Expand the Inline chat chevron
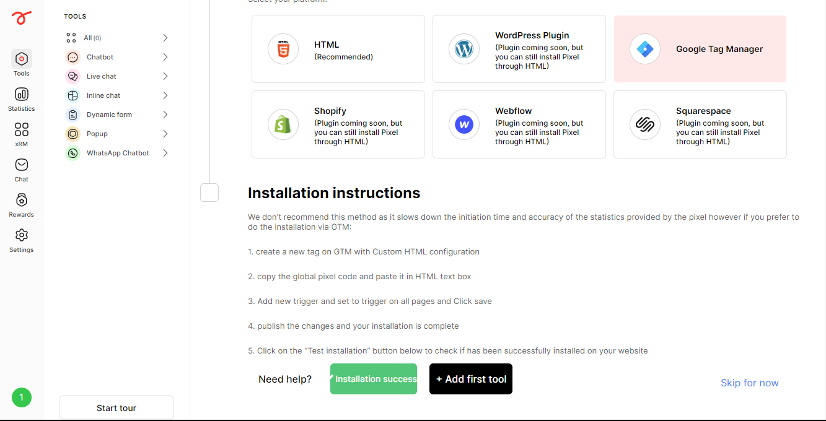826x421 pixels. 165,95
